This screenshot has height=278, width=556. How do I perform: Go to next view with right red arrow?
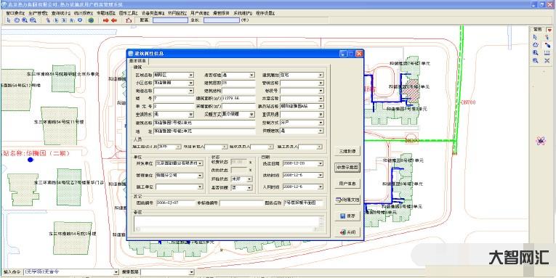tap(105, 20)
